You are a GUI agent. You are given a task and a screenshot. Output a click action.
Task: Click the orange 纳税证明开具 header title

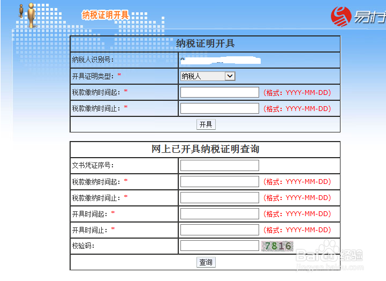(105, 15)
